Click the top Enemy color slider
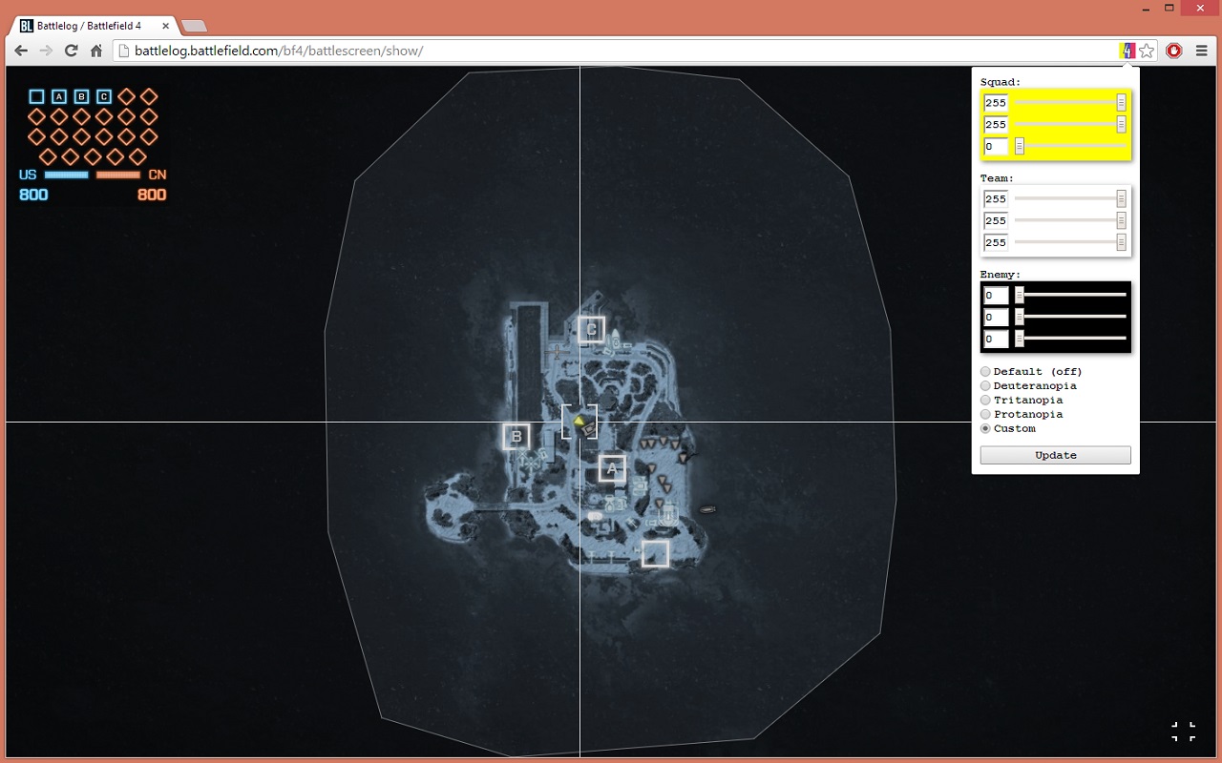Image resolution: width=1222 pixels, height=763 pixels. pyautogui.click(x=1070, y=295)
